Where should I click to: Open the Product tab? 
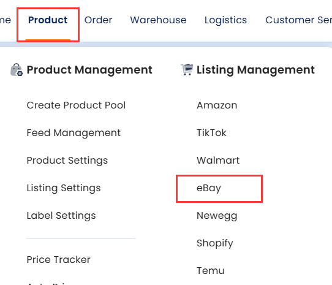click(48, 20)
